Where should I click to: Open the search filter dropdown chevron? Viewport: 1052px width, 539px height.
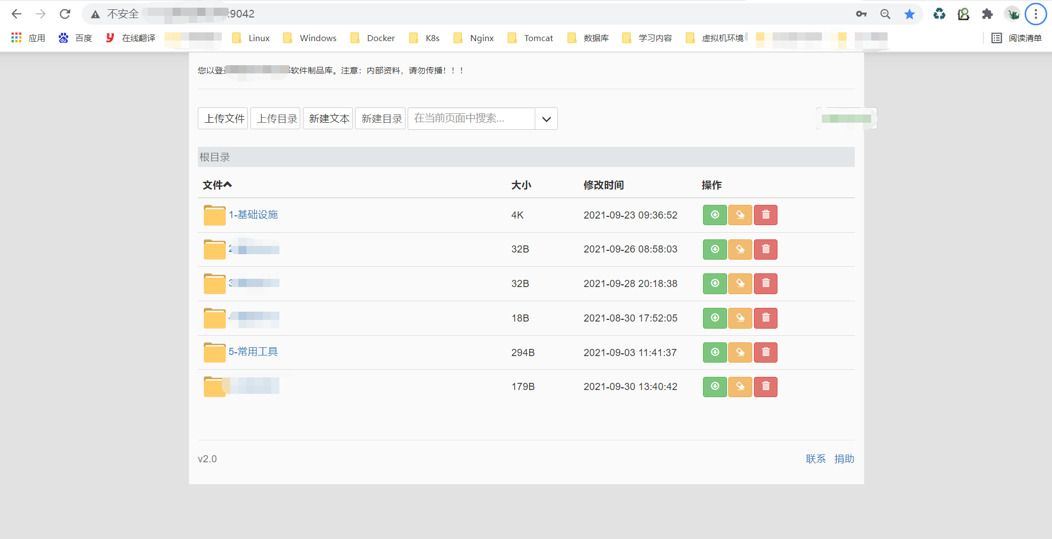coord(546,118)
